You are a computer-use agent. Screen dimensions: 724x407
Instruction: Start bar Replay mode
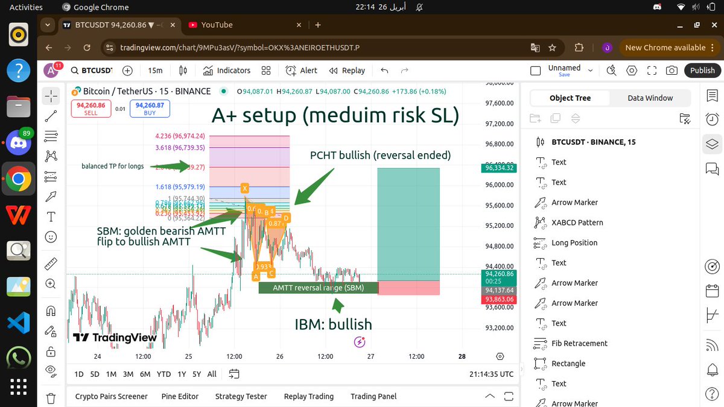(347, 71)
